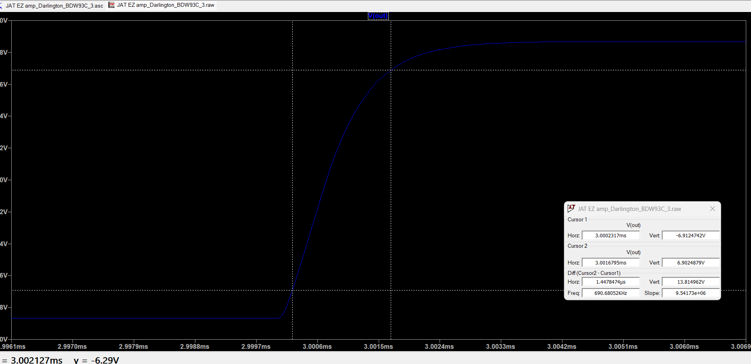Click the status bar 3.002127ms readout
Image resolution: width=751 pixels, height=364 pixels.
pyautogui.click(x=36, y=360)
